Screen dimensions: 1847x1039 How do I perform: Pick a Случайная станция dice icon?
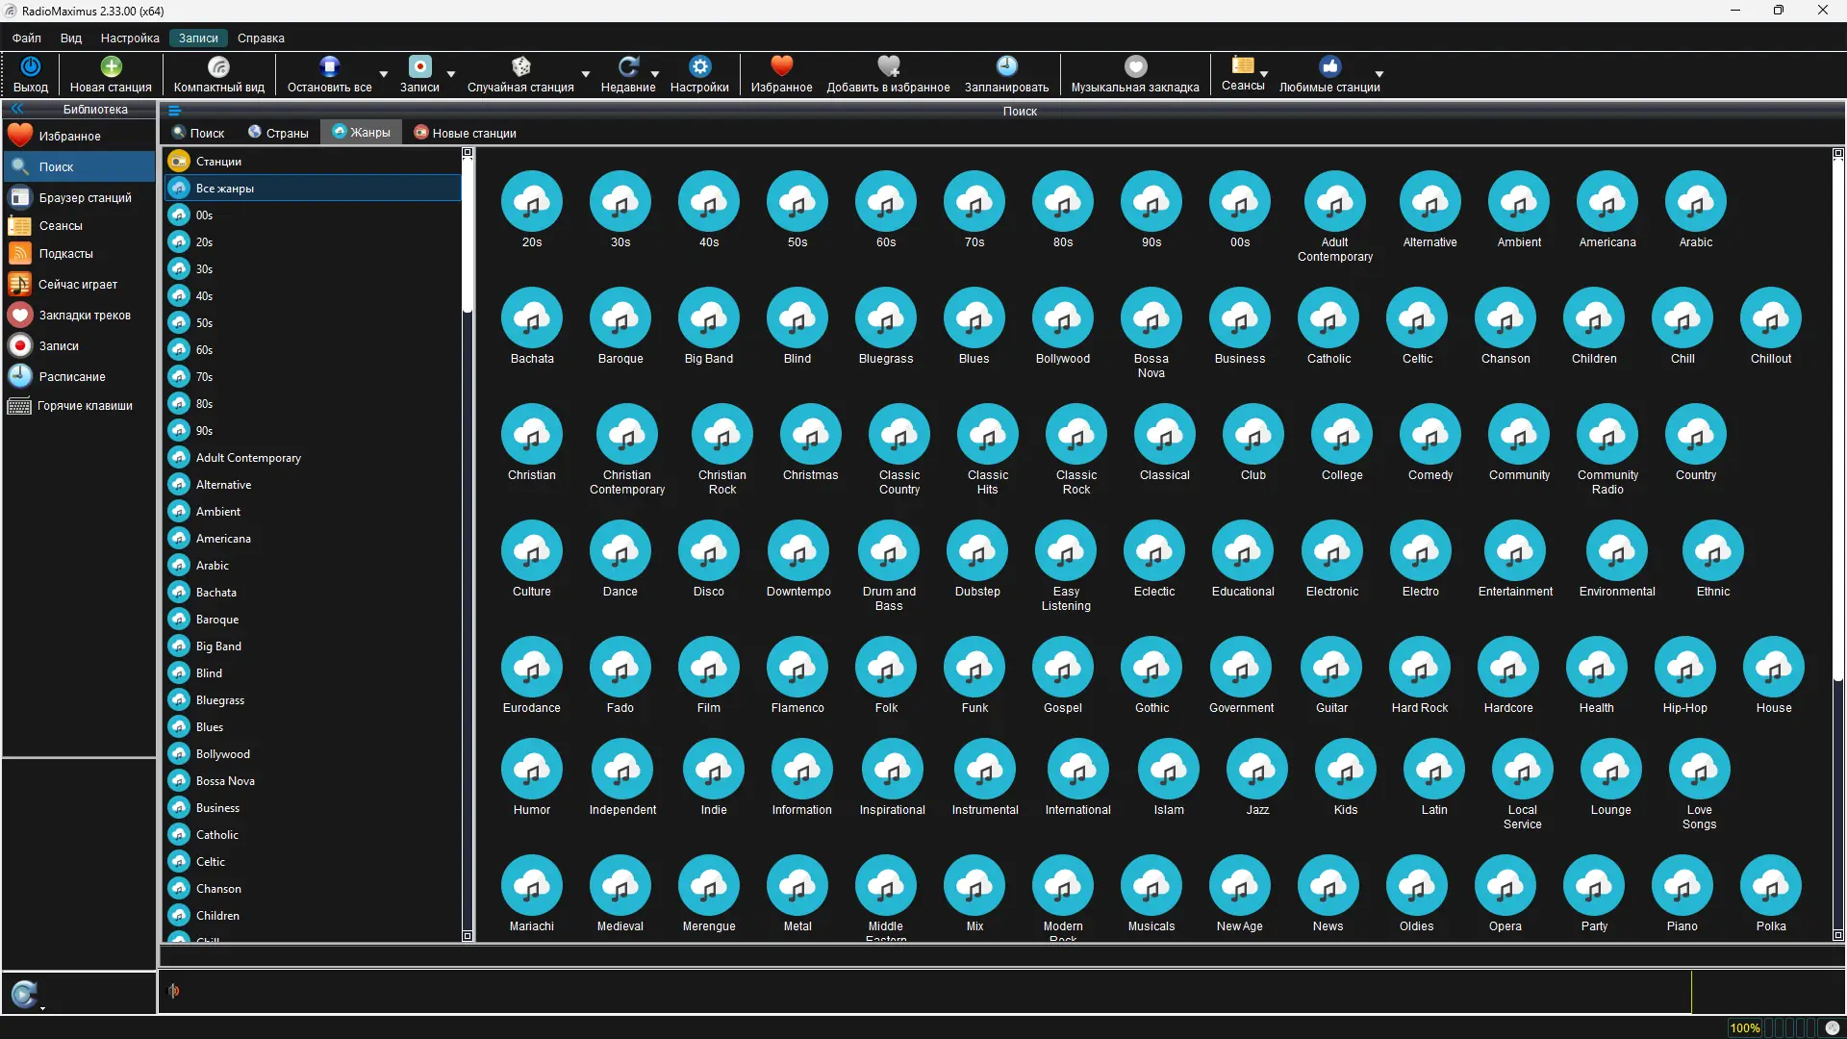[520, 66]
